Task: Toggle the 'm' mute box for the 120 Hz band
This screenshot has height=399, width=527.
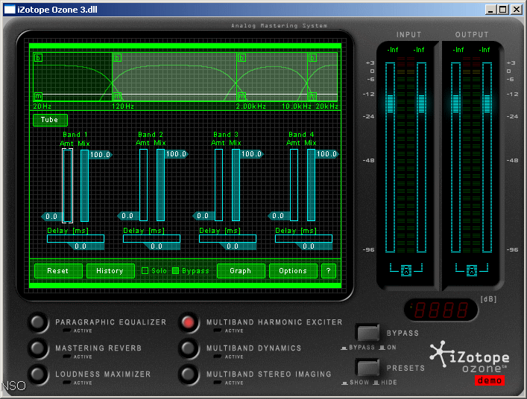Action: click(117, 97)
